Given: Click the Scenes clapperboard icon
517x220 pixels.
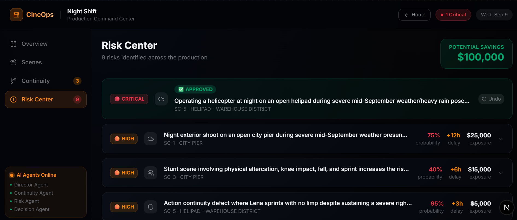Looking at the screenshot, I should [x=13, y=62].
